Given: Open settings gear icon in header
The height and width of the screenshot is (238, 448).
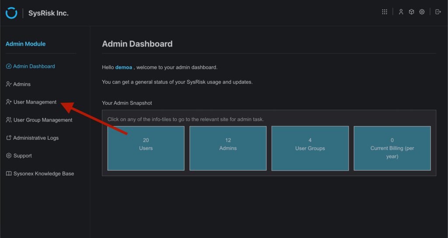Looking at the screenshot, I should click(422, 12).
